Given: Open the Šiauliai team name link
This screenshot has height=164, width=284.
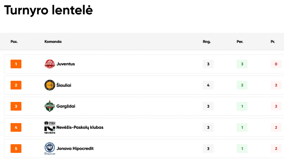Looking at the screenshot, I should [64, 85].
